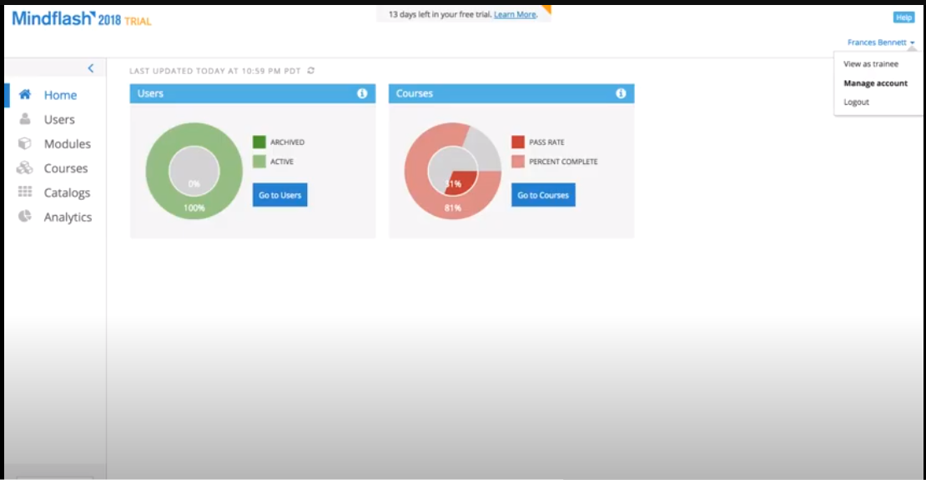Screen dimensions: 926x480
Task: Click the info icon on Users widget
Action: pos(361,93)
